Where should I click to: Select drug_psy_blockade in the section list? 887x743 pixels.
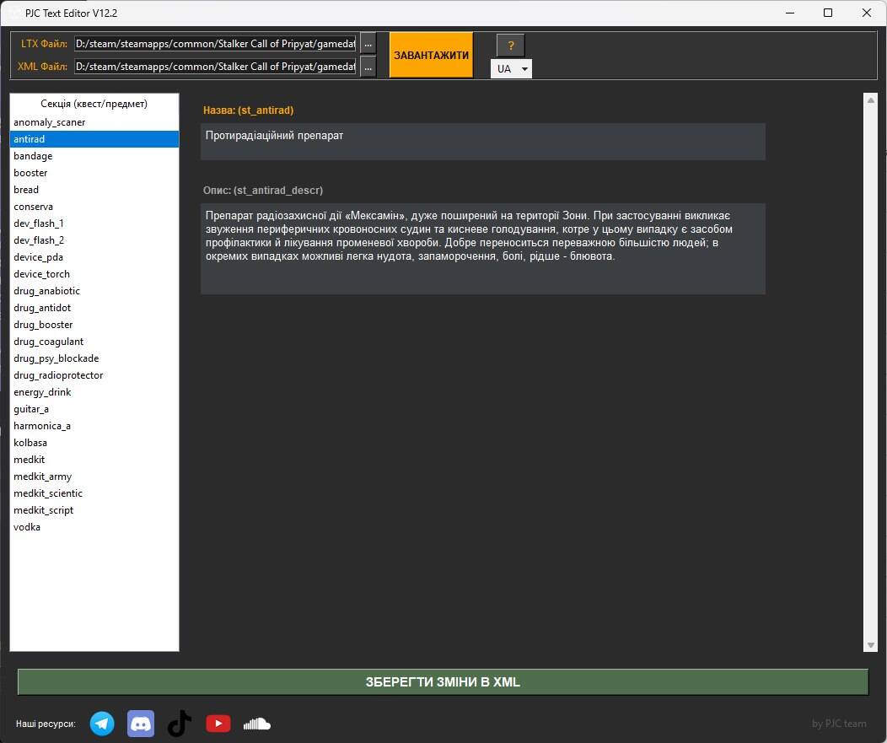click(56, 358)
